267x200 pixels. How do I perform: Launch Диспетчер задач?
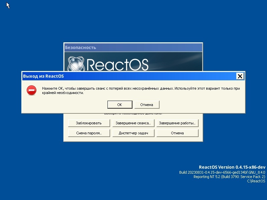pos(133,133)
